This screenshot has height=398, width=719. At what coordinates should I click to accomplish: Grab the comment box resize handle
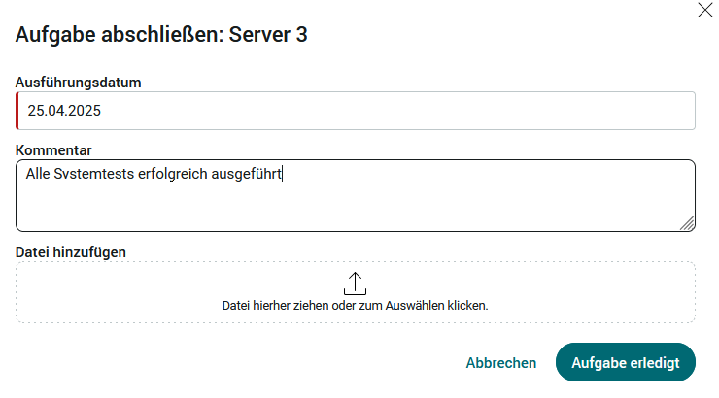[x=687, y=223]
